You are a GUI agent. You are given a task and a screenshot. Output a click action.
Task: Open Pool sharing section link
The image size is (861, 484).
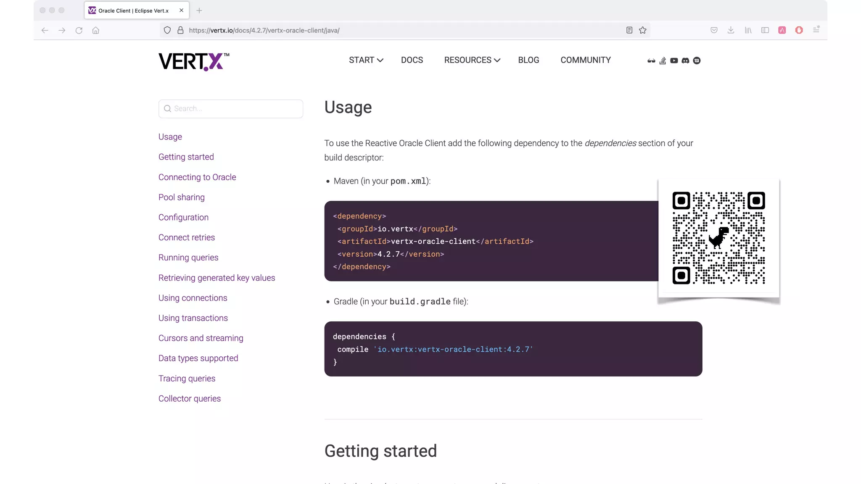(x=182, y=197)
